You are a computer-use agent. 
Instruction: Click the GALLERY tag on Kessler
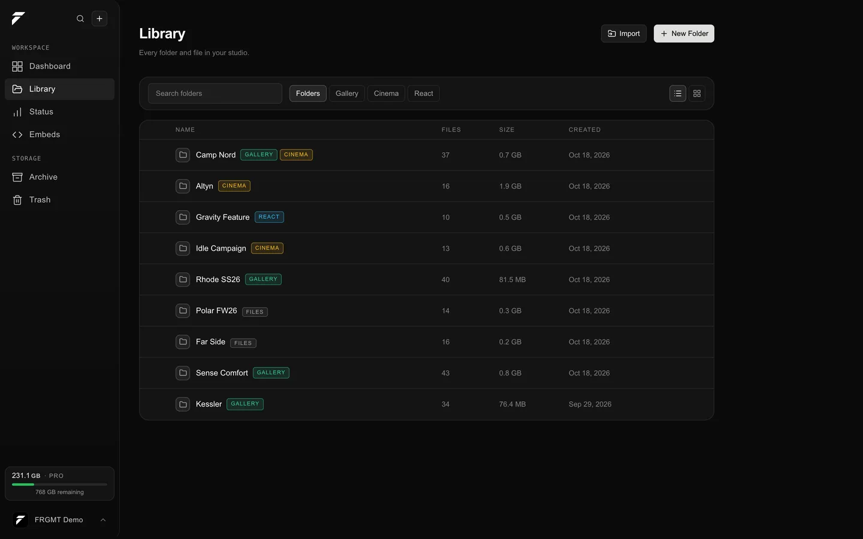click(245, 404)
